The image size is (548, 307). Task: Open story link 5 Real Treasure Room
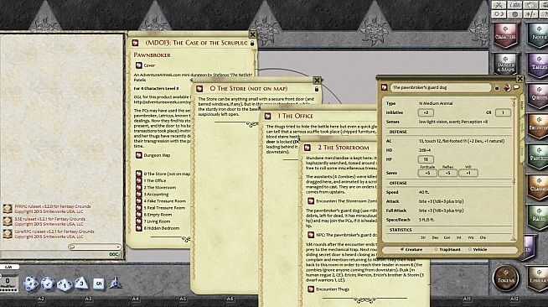tap(139, 208)
